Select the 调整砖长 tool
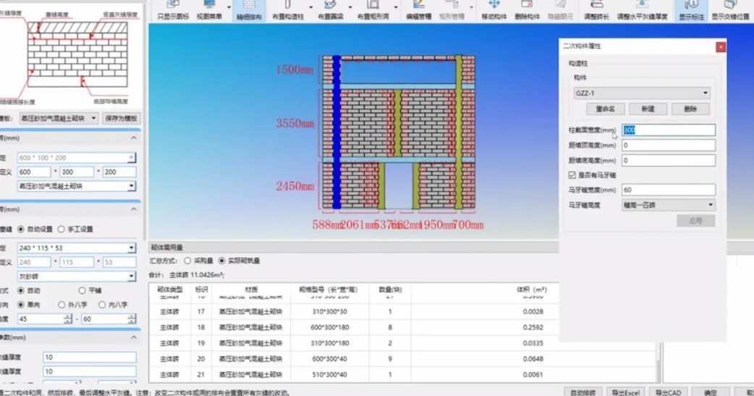The height and width of the screenshot is (396, 754). (x=596, y=10)
